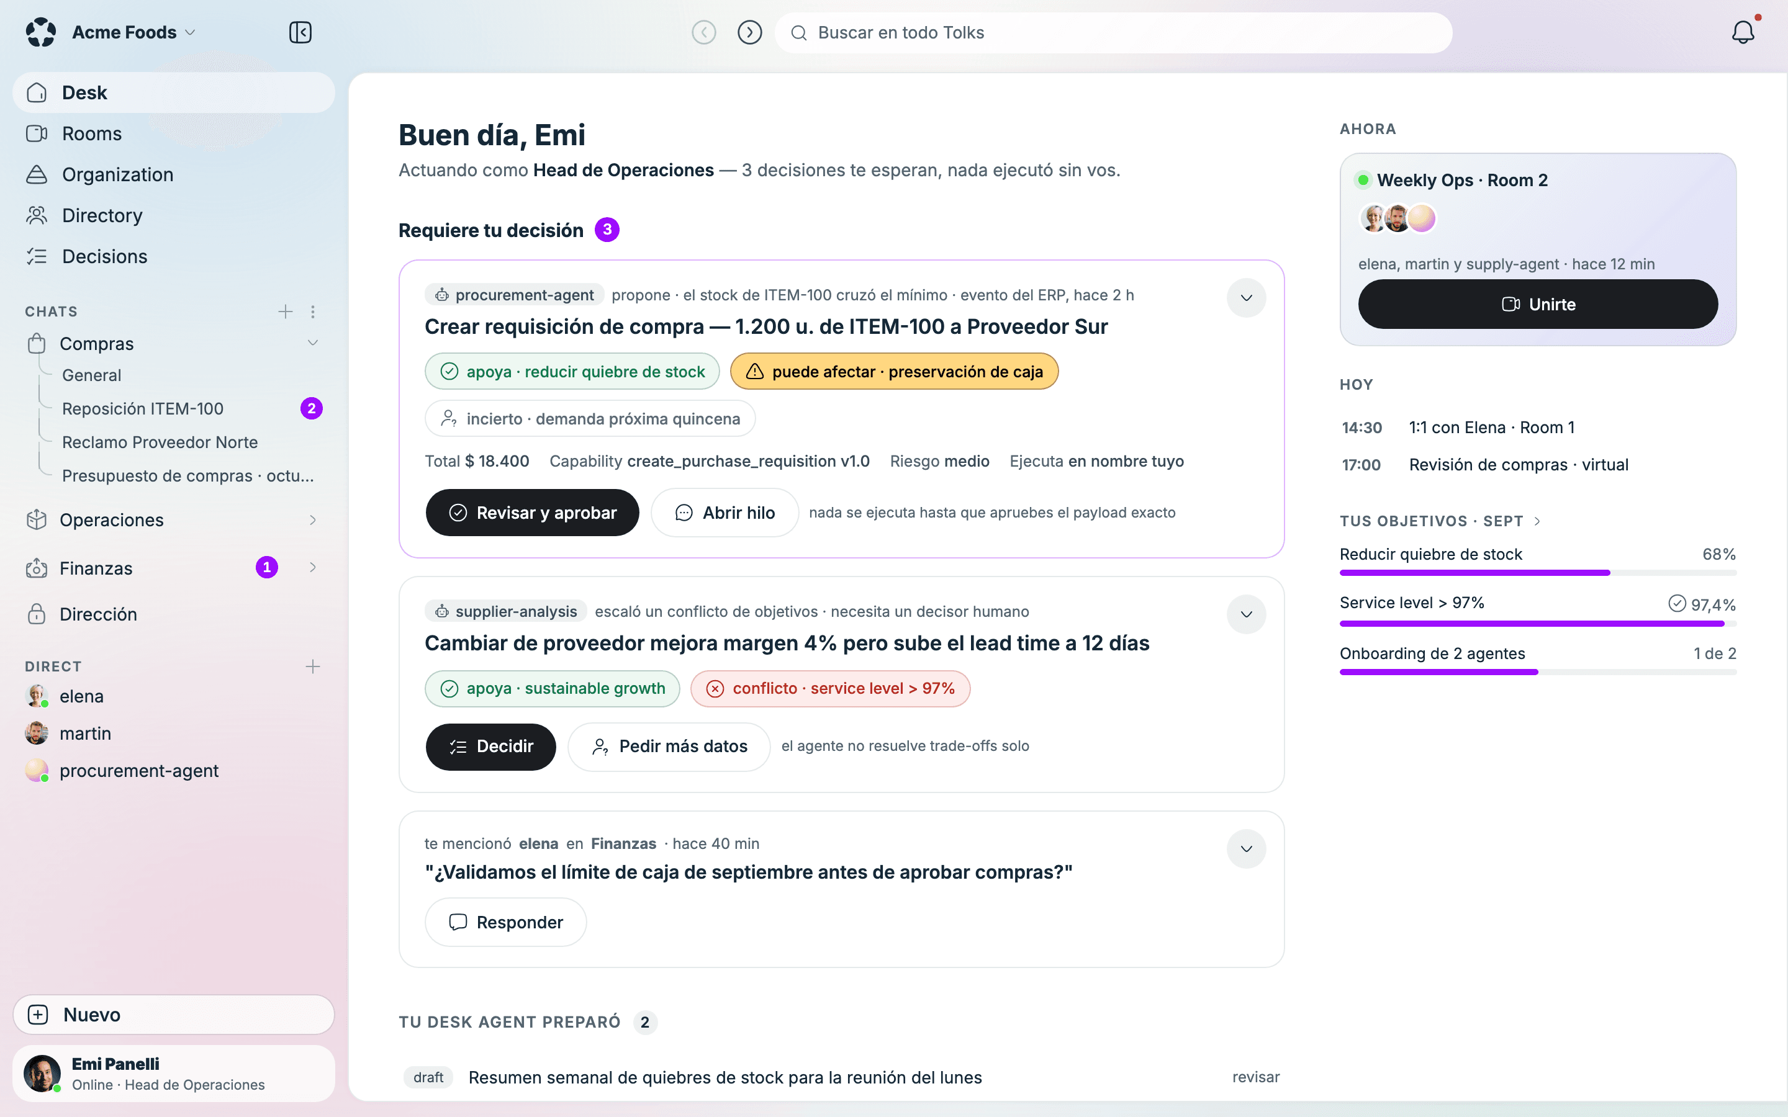The width and height of the screenshot is (1788, 1117).
Task: Open the Weekly Ops participant avatars
Action: tap(1397, 218)
